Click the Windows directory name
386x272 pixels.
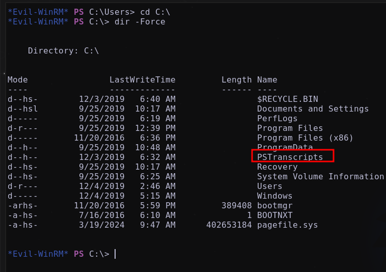coord(274,196)
